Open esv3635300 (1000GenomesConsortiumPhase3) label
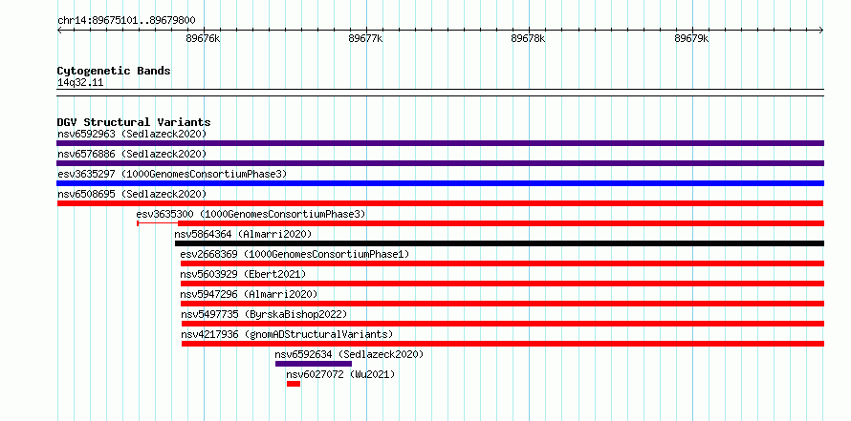851x421 pixels. [251, 214]
